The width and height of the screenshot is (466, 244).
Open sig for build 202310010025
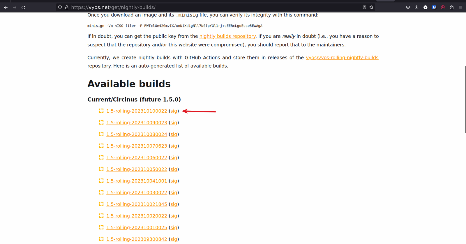tap(174, 227)
